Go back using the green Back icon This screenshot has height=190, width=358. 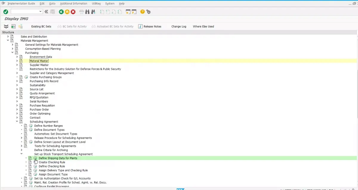point(61,12)
